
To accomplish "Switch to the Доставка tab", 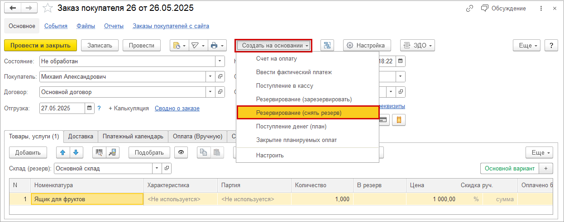I will coord(81,136).
